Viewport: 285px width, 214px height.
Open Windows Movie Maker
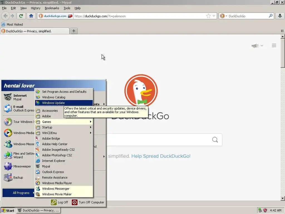64,194
